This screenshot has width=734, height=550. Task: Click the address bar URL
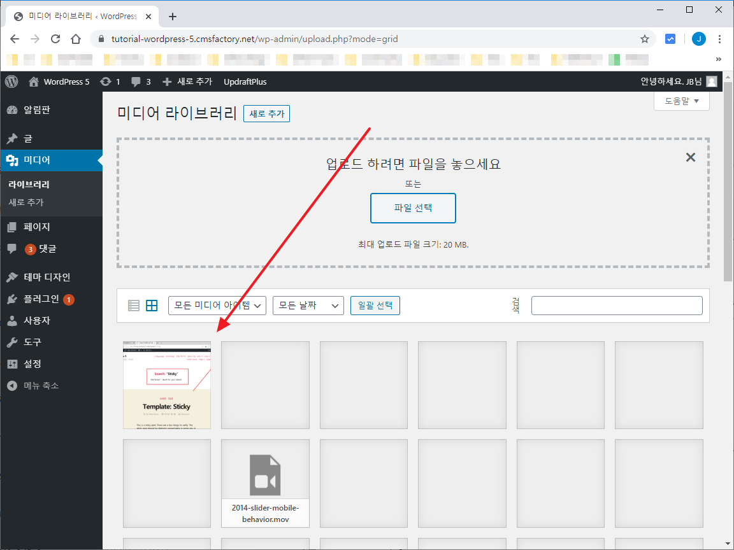(x=255, y=39)
